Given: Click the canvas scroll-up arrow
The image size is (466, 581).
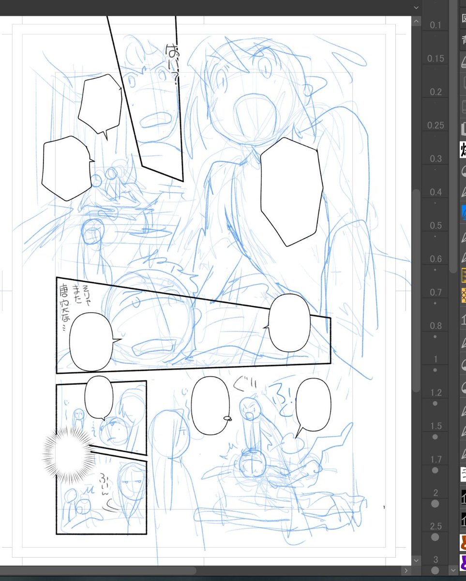Looking at the screenshot, I should coord(416,21).
